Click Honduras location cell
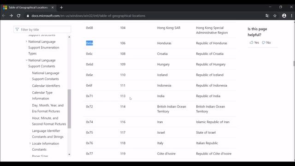The width and height of the screenshot is (295, 166). [164, 43]
